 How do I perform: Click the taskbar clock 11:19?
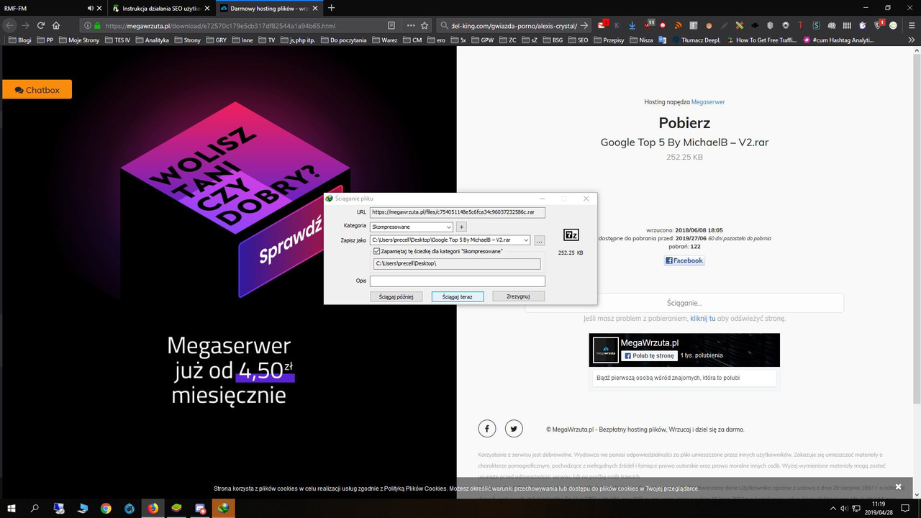point(879,508)
